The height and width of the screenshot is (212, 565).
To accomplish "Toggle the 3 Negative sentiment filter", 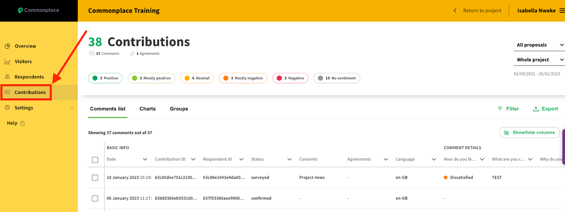I will click(290, 78).
